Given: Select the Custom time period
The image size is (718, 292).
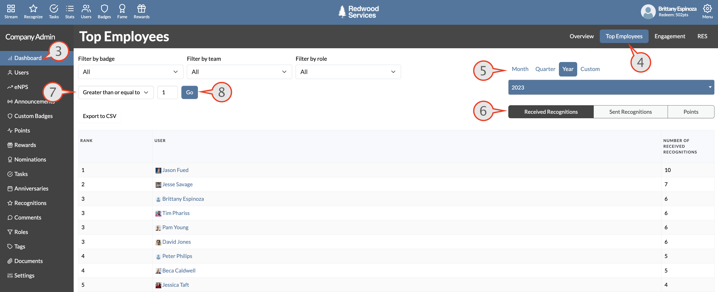Looking at the screenshot, I should click(590, 69).
